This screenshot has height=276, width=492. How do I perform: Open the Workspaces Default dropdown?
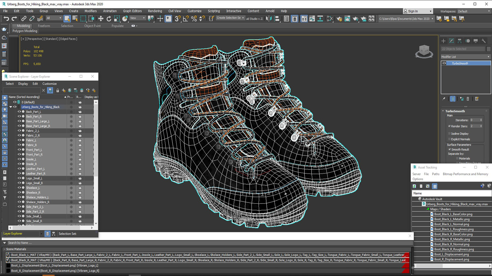click(474, 11)
